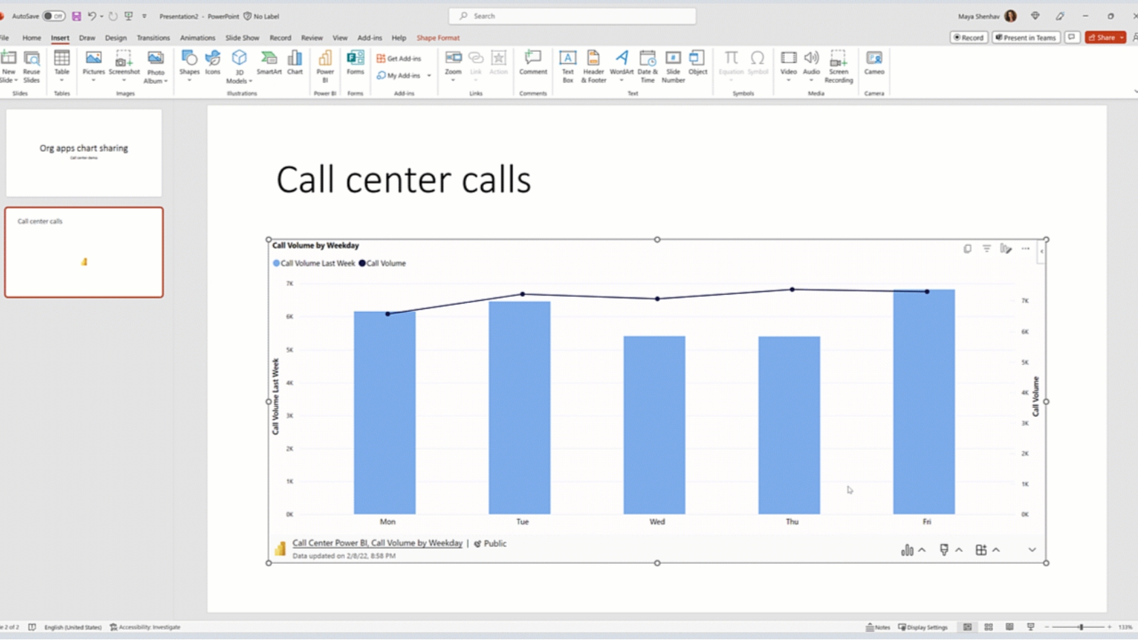The width and height of the screenshot is (1138, 640).
Task: Open Header & Footer settings
Action: (594, 67)
